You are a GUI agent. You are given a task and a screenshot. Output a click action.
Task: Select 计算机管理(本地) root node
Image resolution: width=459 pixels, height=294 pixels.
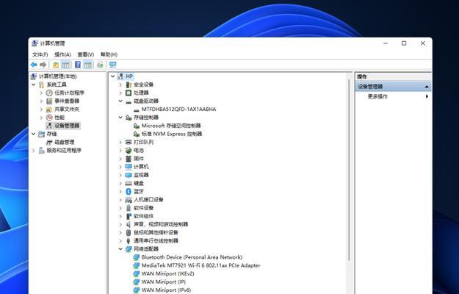click(58, 76)
